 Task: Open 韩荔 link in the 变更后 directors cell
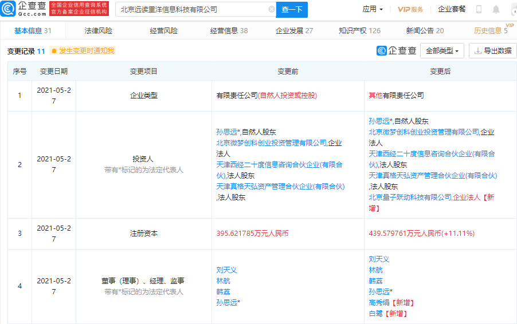[375, 281]
